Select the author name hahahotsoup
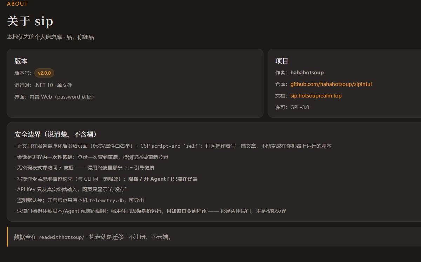Image resolution: width=421 pixels, height=262 pixels. [307, 73]
